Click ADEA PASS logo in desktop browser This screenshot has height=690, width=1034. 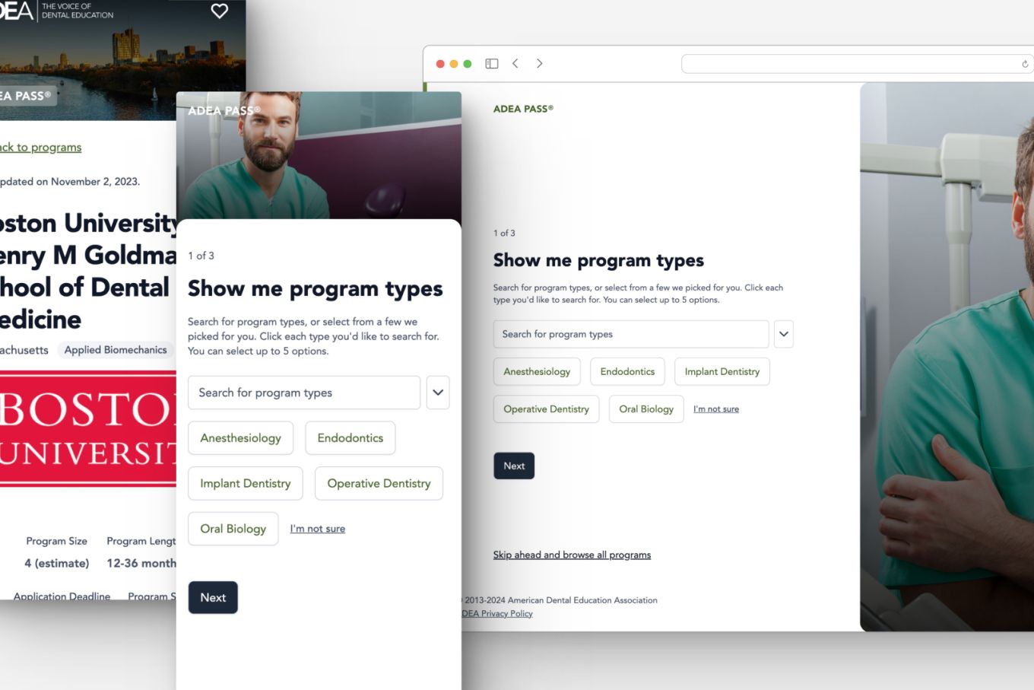click(523, 109)
